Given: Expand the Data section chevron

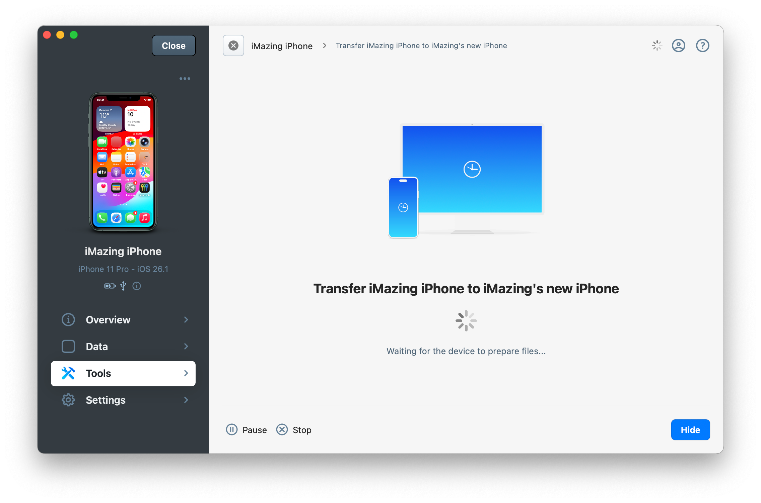Looking at the screenshot, I should pos(186,346).
